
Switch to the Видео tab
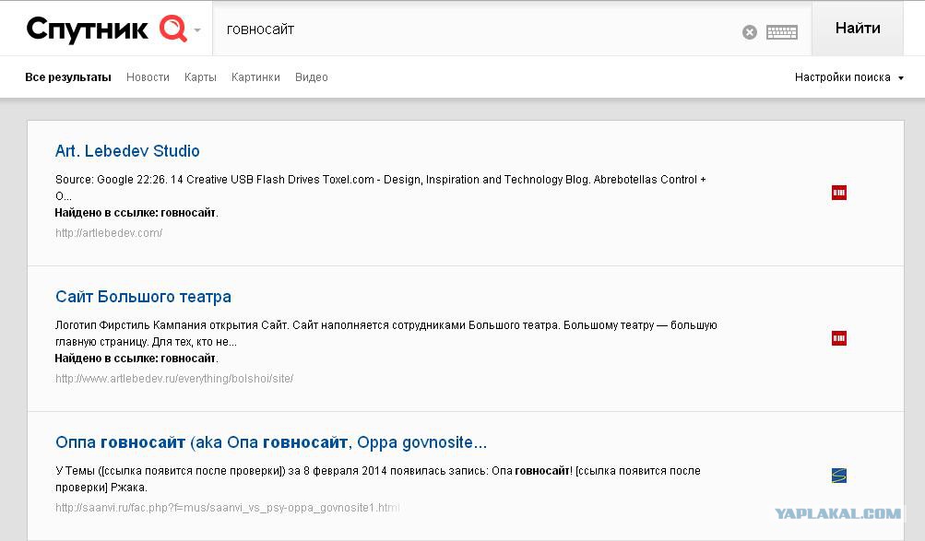(x=312, y=77)
